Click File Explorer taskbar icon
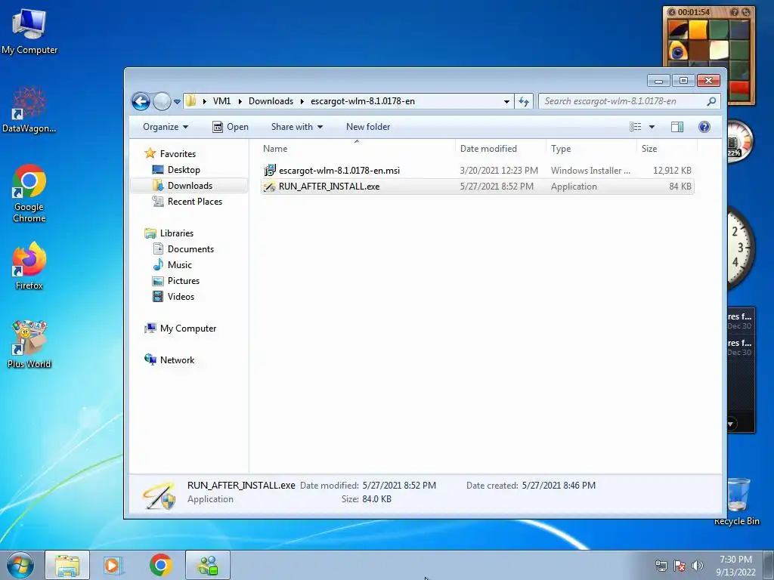The width and height of the screenshot is (774, 580). (x=67, y=565)
